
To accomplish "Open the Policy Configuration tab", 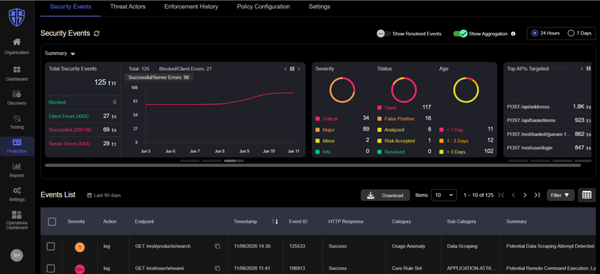I will (x=263, y=6).
